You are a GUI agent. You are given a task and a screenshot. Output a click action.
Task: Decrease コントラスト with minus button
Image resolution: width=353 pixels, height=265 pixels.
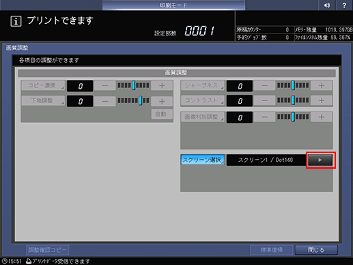264,100
